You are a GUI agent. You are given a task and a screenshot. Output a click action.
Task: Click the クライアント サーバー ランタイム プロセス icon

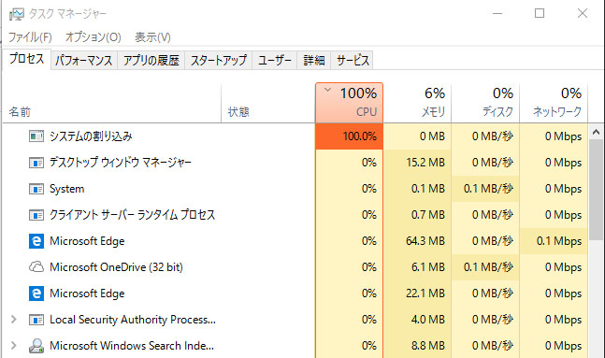tap(36, 215)
